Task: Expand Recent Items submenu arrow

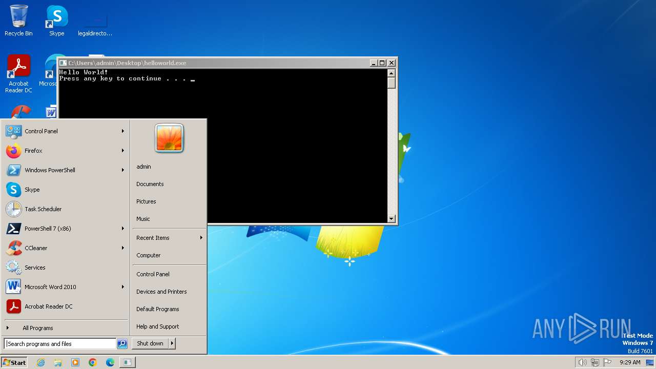Action: tap(201, 238)
